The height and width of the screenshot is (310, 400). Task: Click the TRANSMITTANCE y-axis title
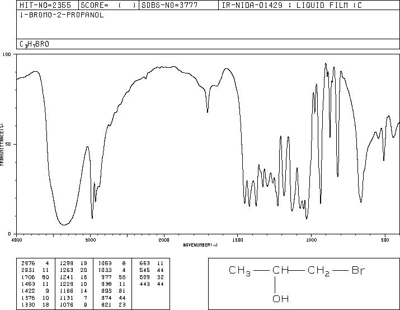tap(2, 144)
